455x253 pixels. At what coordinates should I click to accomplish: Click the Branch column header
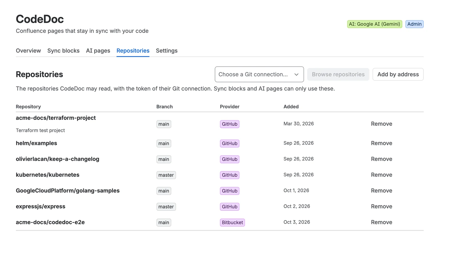164,107
